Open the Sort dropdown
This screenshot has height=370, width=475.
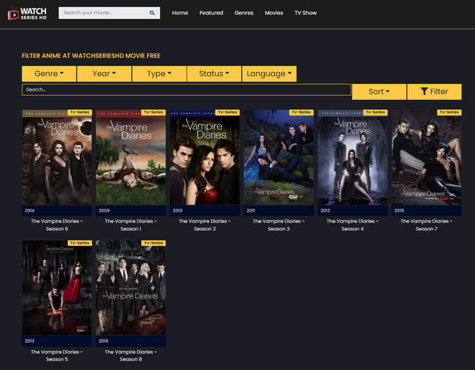pos(379,92)
